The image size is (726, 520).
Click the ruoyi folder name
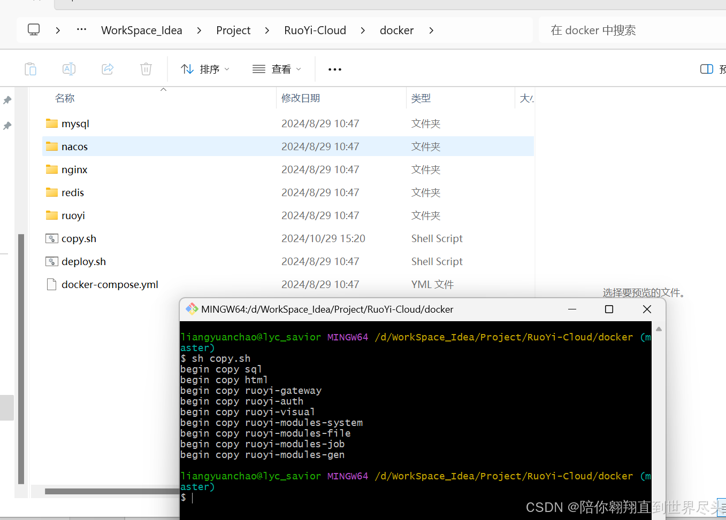[x=73, y=216]
